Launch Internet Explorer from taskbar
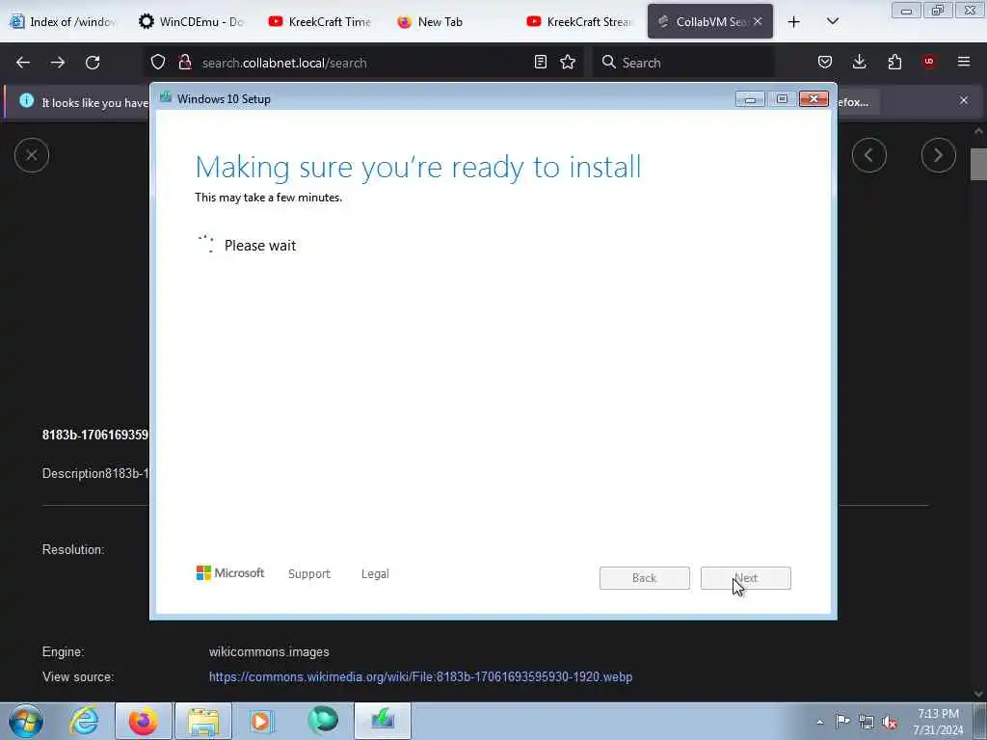987x740 pixels. click(84, 721)
